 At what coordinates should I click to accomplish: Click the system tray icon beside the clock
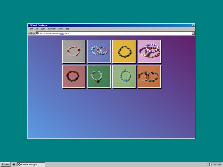[x=210, y=165]
